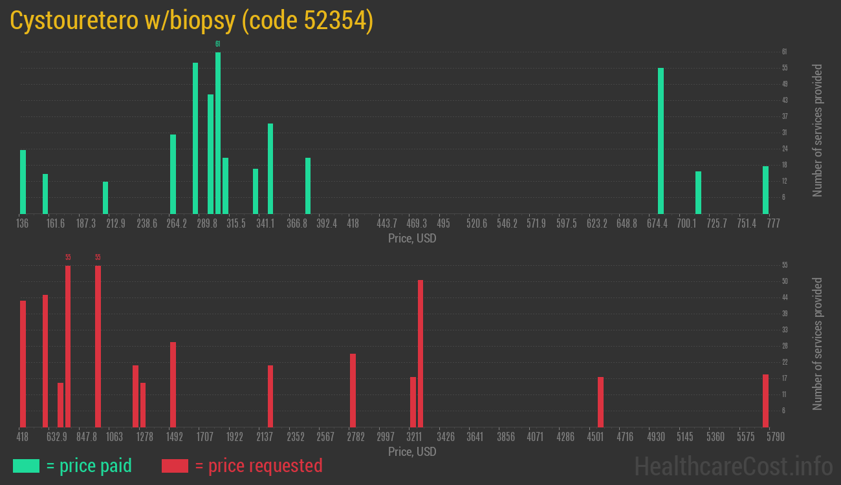
Task: Open the HealthcareCost.info watermark link
Action: point(732,466)
